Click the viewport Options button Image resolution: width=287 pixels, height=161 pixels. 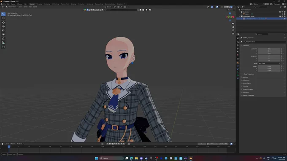click(x=231, y=10)
